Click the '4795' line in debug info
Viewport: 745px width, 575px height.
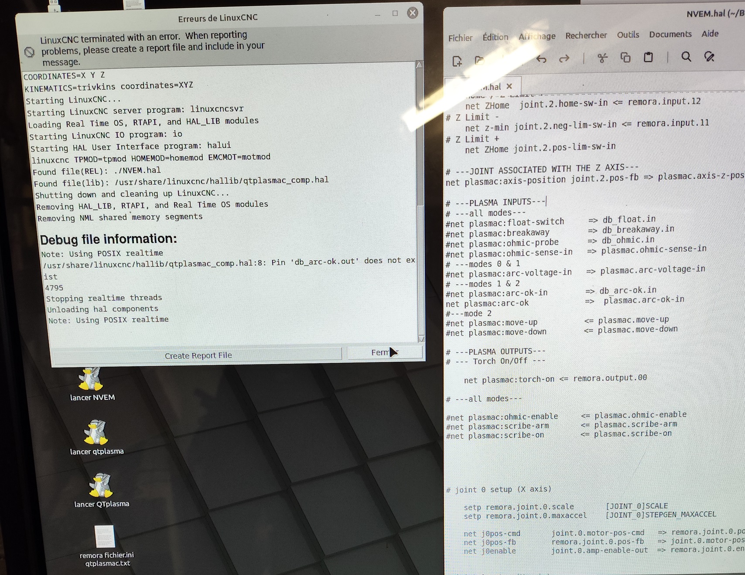(x=54, y=288)
